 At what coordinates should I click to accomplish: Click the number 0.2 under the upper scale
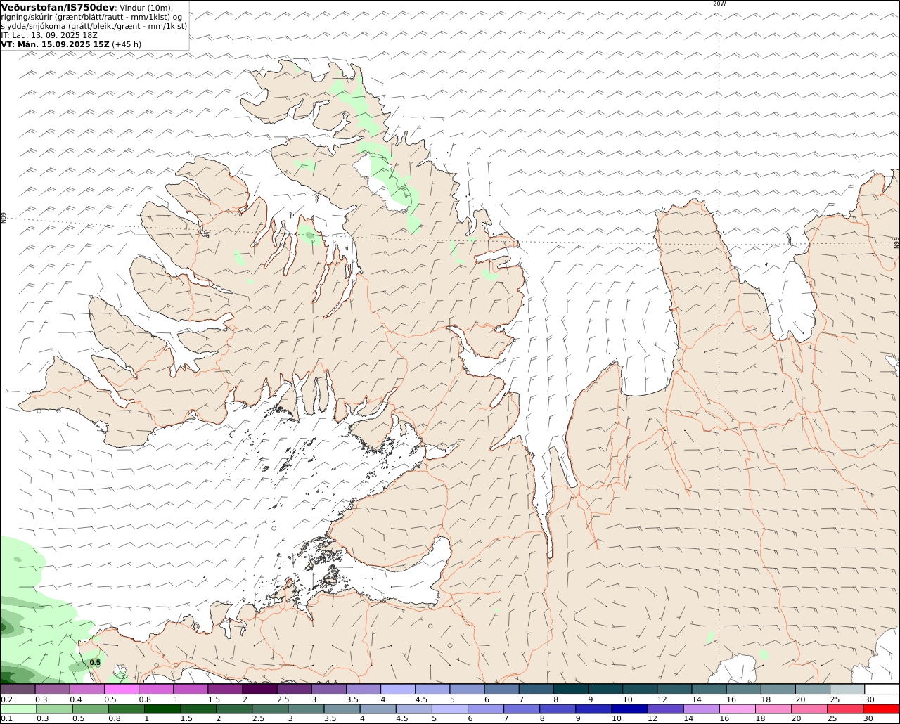coord(7,699)
